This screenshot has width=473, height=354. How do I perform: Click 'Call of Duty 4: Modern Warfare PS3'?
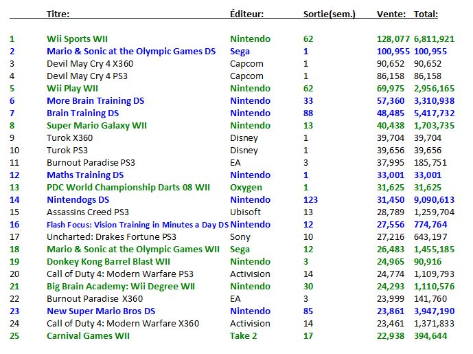tap(119, 274)
